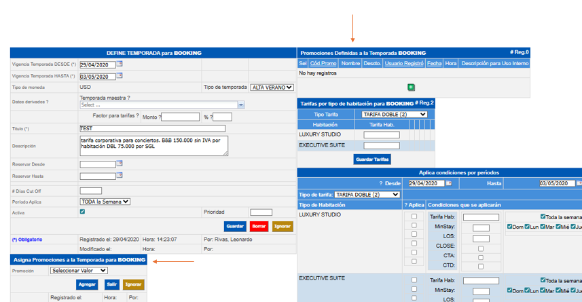Expand Período Aplica TODA la Semana dropdown
The width and height of the screenshot is (582, 302).
[x=105, y=202]
